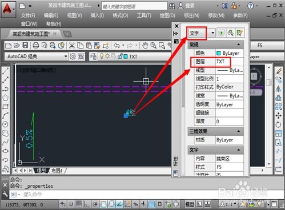This screenshot has height=210, width=285.
Task: Toggle Show Lineweight in status bar
Action: (143, 204)
